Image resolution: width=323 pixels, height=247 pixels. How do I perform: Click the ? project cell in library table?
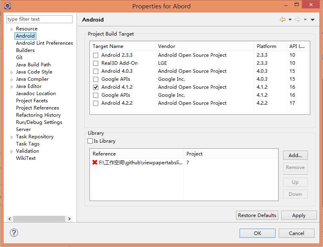pyautogui.click(x=188, y=163)
